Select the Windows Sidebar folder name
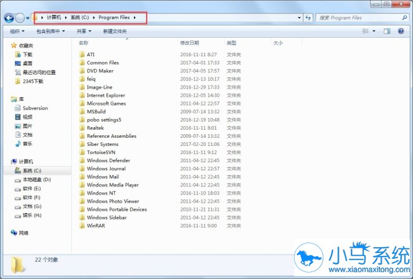The height and width of the screenshot is (279, 413). 107,218
